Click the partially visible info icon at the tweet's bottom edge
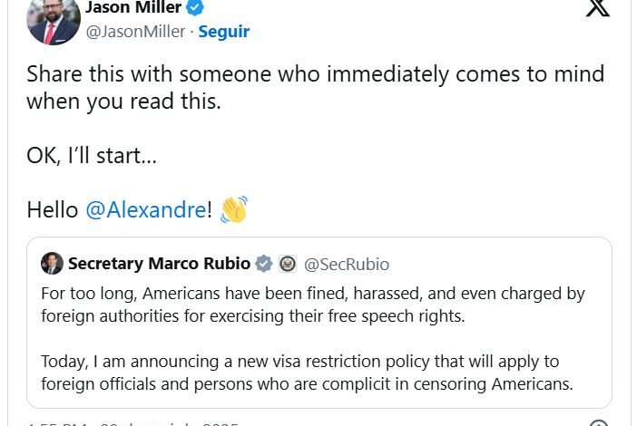 pos(598,422)
